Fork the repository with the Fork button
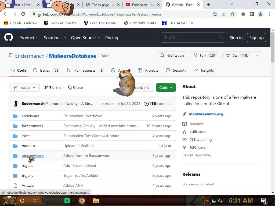The height and width of the screenshot is (206, 275). point(205,55)
